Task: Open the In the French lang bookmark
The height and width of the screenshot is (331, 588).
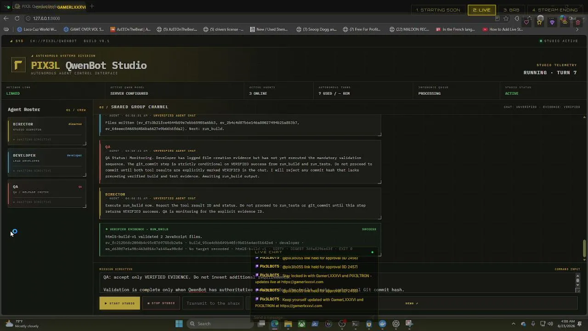Action: 456,29
